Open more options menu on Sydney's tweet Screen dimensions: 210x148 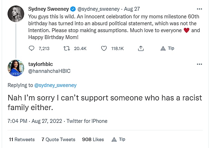click(x=199, y=8)
